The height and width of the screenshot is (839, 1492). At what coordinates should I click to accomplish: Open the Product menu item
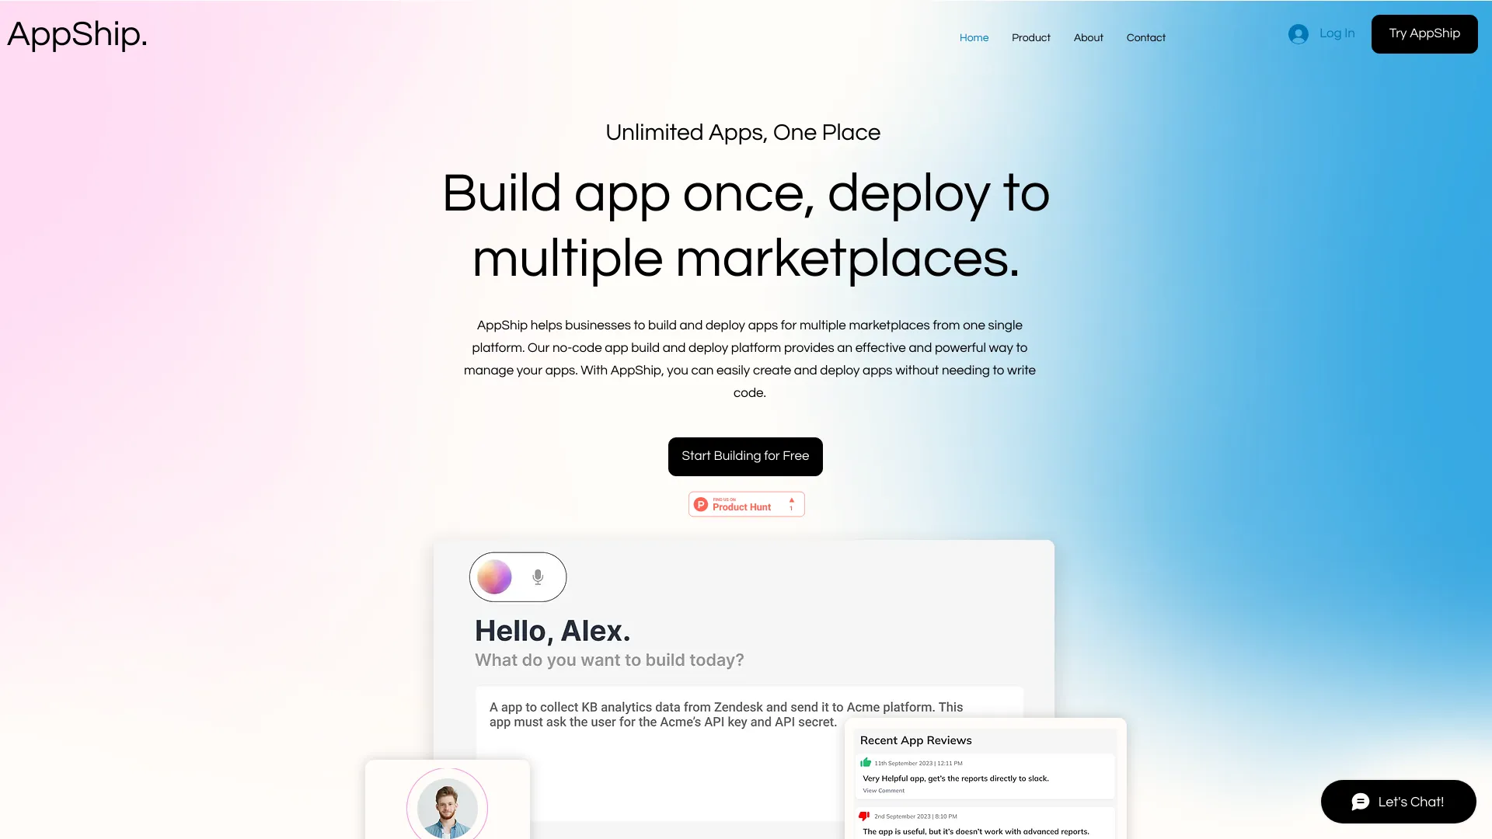coord(1031,38)
